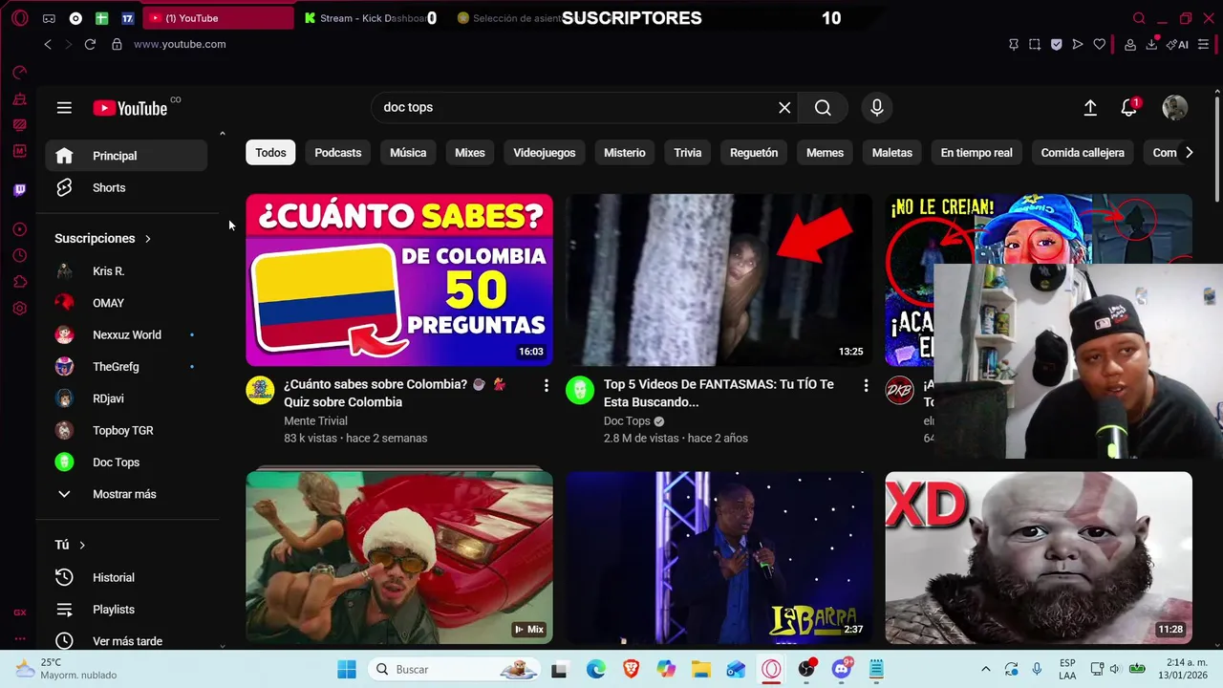The height and width of the screenshot is (688, 1223).
Task: Go to Principal in the sidebar
Action: pyautogui.click(x=126, y=156)
